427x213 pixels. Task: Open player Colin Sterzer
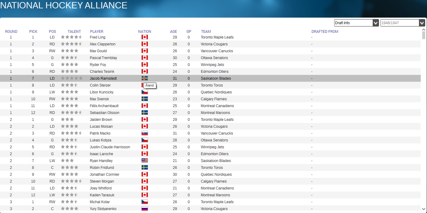point(100,85)
